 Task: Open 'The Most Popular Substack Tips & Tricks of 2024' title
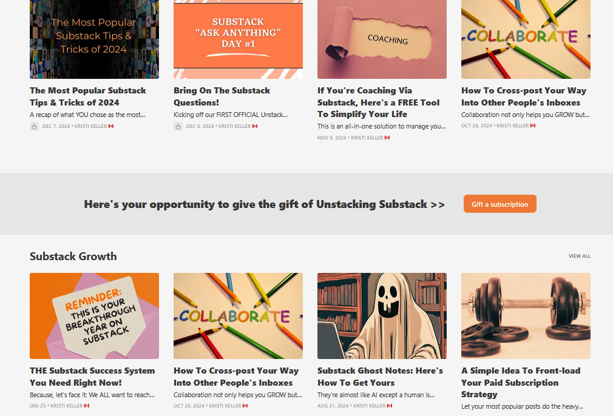coord(88,96)
